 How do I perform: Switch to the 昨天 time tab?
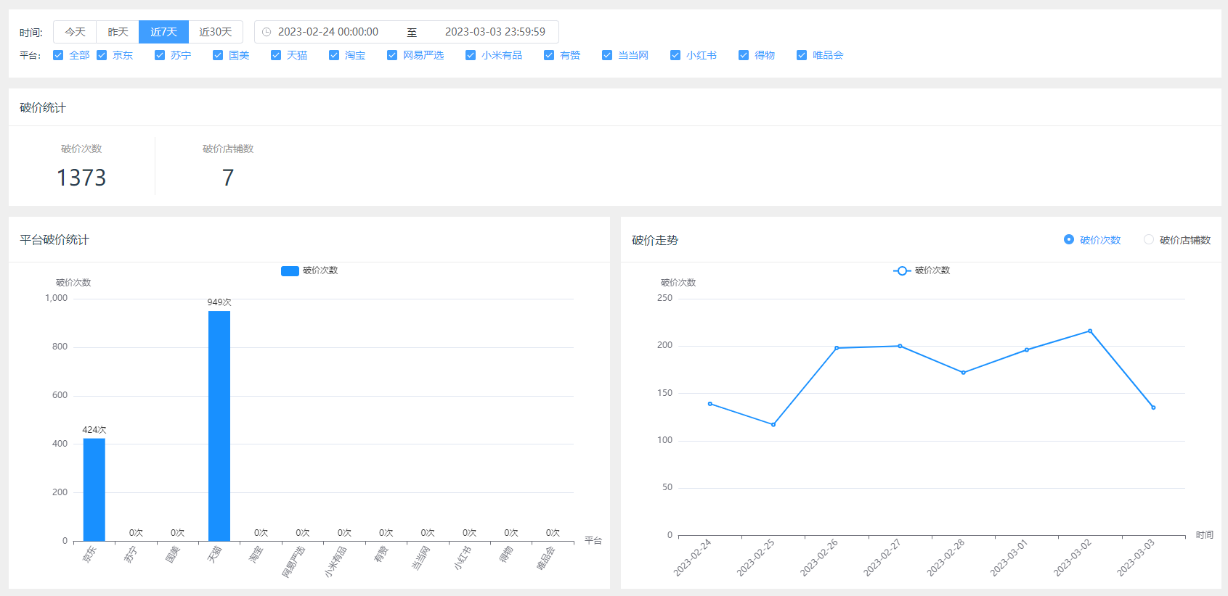click(118, 32)
